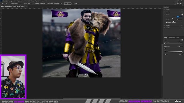Viewport: 184px width, 103px height.
Task: Select the blur pin tool icon
Action: [7, 4]
